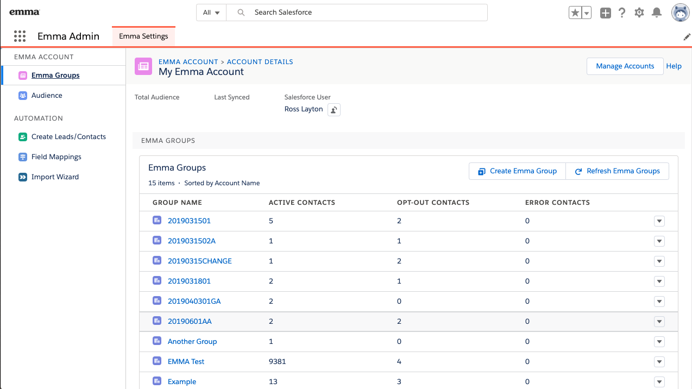Viewport: 692px width, 389px height.
Task: Expand row actions for Another Group
Action: tap(659, 342)
